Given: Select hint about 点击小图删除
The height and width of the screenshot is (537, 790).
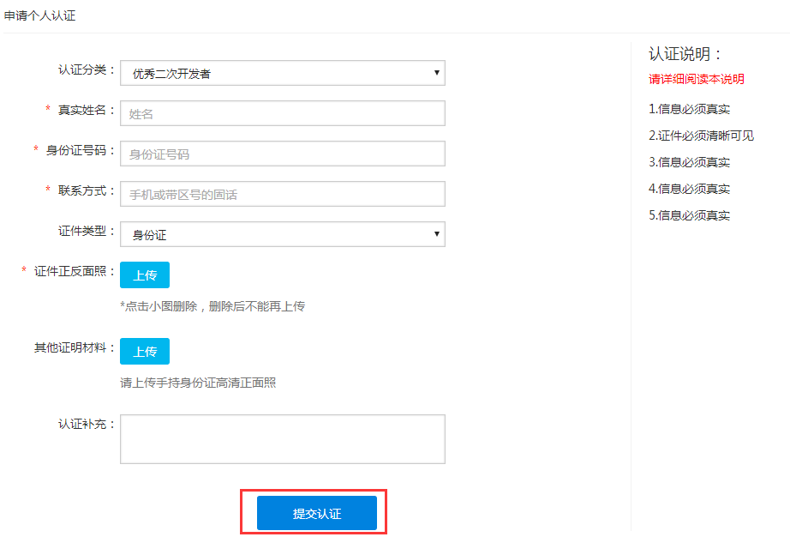Looking at the screenshot, I should pos(212,306).
